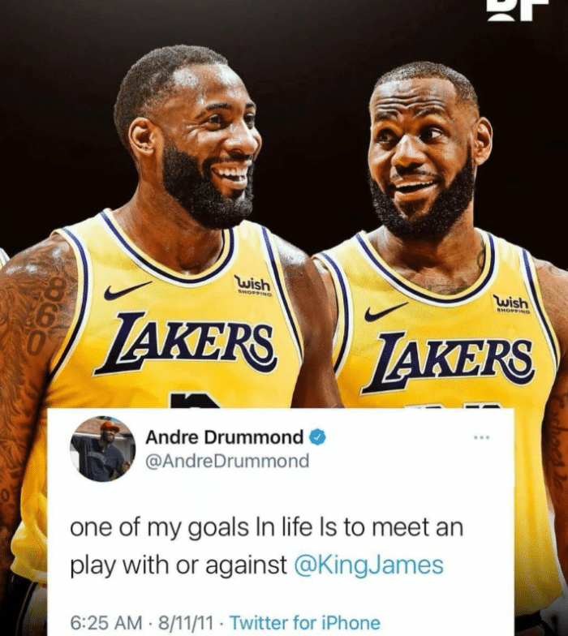Click the Nike swoosh on the left jersey
The width and height of the screenshot is (568, 636).
127,290
